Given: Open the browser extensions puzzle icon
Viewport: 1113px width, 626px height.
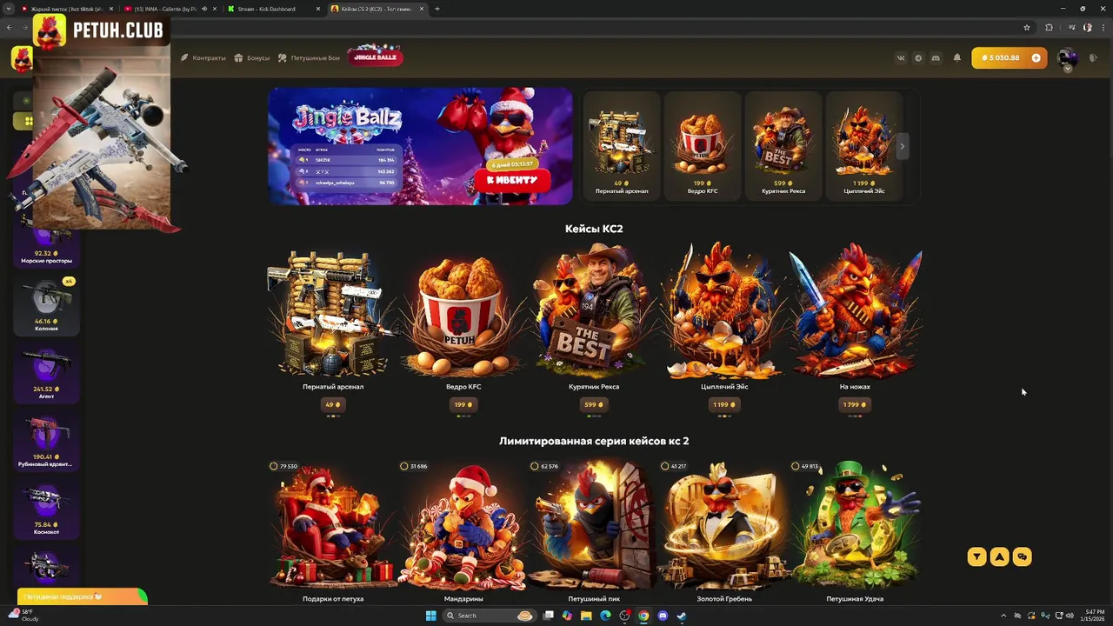Looking at the screenshot, I should [1049, 27].
